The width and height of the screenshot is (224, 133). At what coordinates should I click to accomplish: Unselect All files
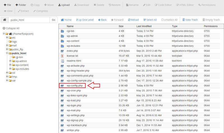pos(169,20)
